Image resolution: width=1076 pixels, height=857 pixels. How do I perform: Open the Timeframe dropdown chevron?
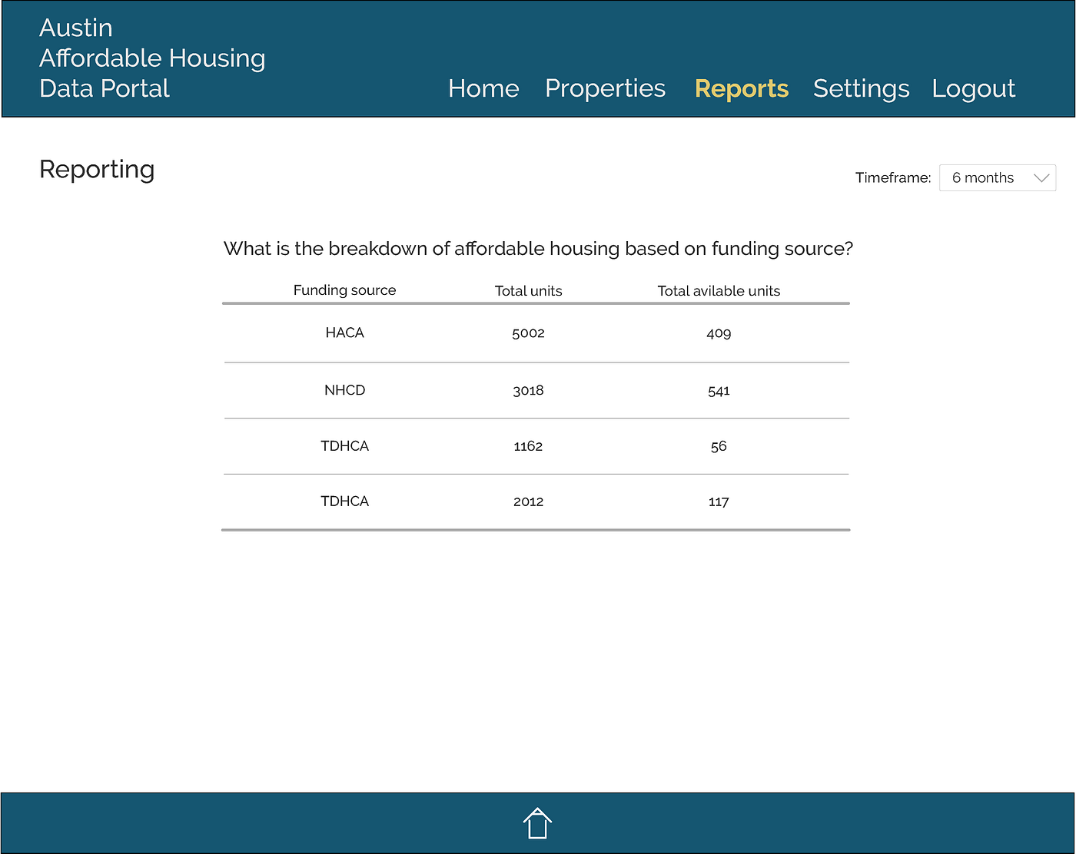pos(1041,177)
